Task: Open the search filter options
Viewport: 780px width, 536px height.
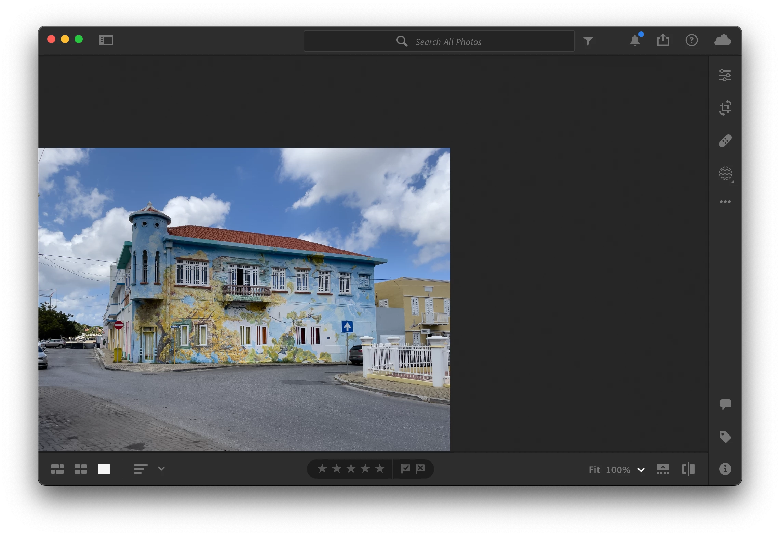Action: pyautogui.click(x=588, y=41)
